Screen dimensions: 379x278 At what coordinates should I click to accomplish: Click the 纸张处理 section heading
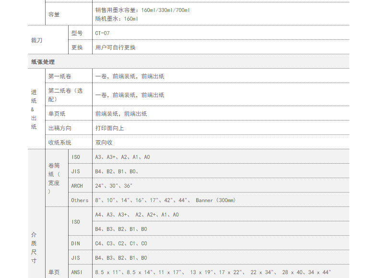coord(43,62)
